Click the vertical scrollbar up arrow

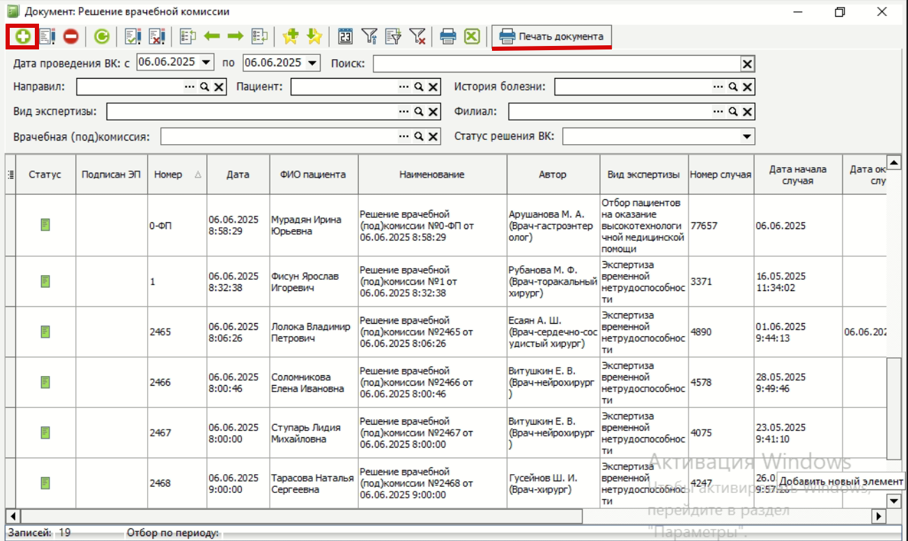894,162
